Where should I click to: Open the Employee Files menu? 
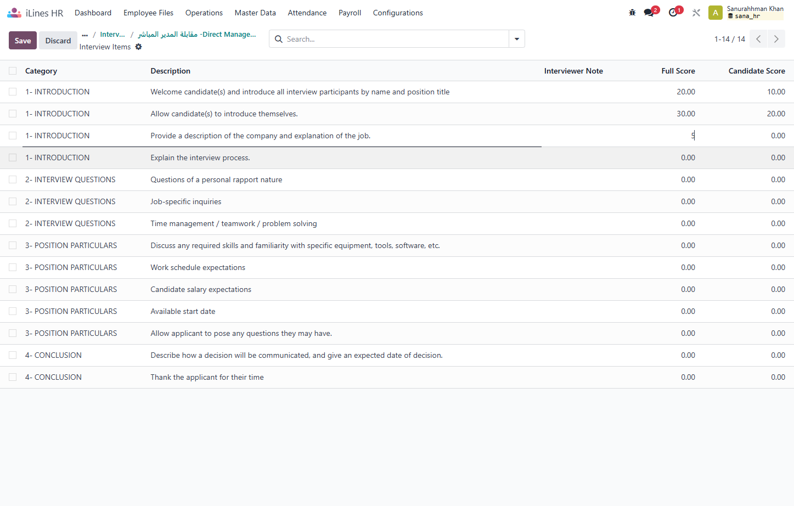148,13
